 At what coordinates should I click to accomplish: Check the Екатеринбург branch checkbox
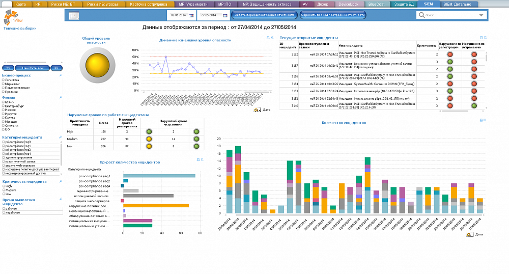tap(3, 106)
